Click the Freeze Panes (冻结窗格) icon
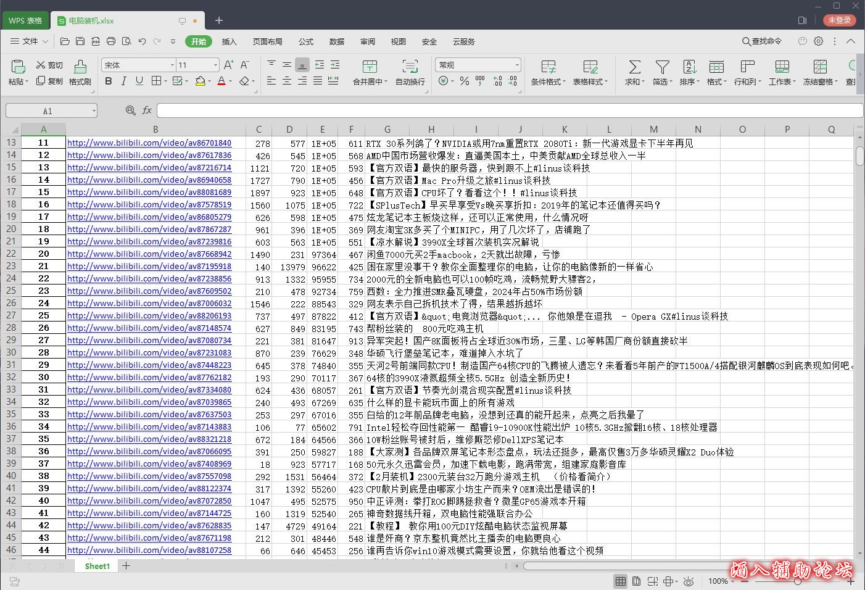 820,67
